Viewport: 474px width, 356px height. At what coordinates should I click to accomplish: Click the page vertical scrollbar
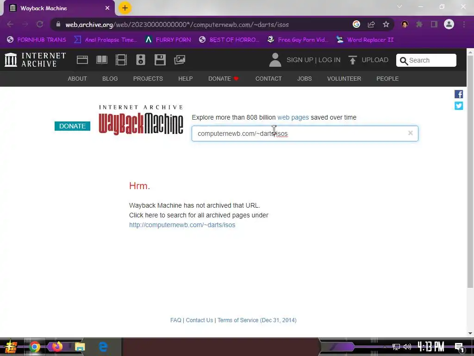(x=470, y=172)
